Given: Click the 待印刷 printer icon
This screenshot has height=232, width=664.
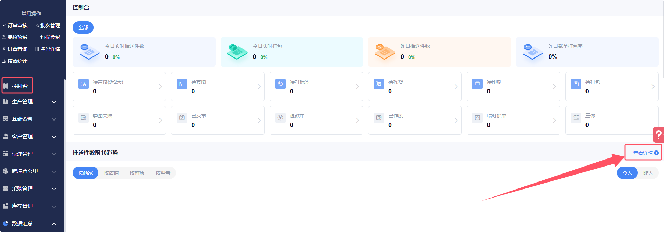Looking at the screenshot, I should pyautogui.click(x=477, y=84).
